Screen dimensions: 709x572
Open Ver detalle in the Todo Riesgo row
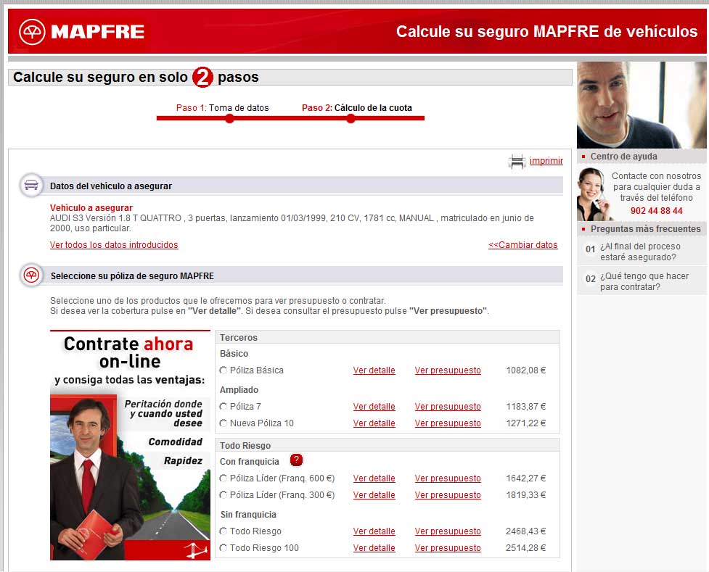(x=374, y=531)
